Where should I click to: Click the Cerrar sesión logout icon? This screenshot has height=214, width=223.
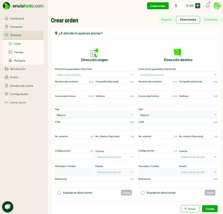[x=6, y=102]
